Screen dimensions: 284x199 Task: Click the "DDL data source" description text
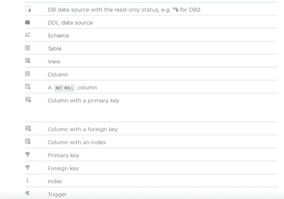70,23
